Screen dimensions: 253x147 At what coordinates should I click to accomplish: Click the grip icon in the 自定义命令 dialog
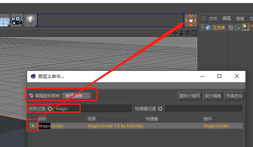point(31,86)
